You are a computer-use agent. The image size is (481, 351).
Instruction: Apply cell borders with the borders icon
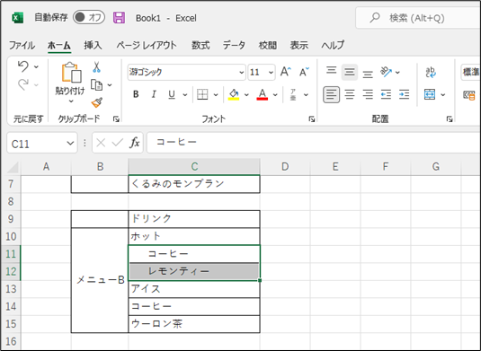click(x=202, y=94)
